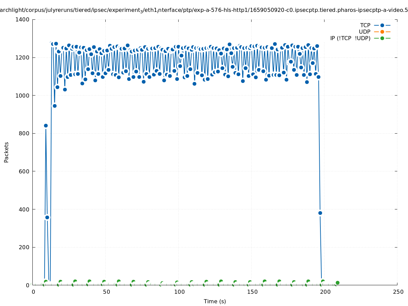This screenshot has width=408, height=306.
Task: Click the last green point past 200 seconds
Action: [337, 283]
